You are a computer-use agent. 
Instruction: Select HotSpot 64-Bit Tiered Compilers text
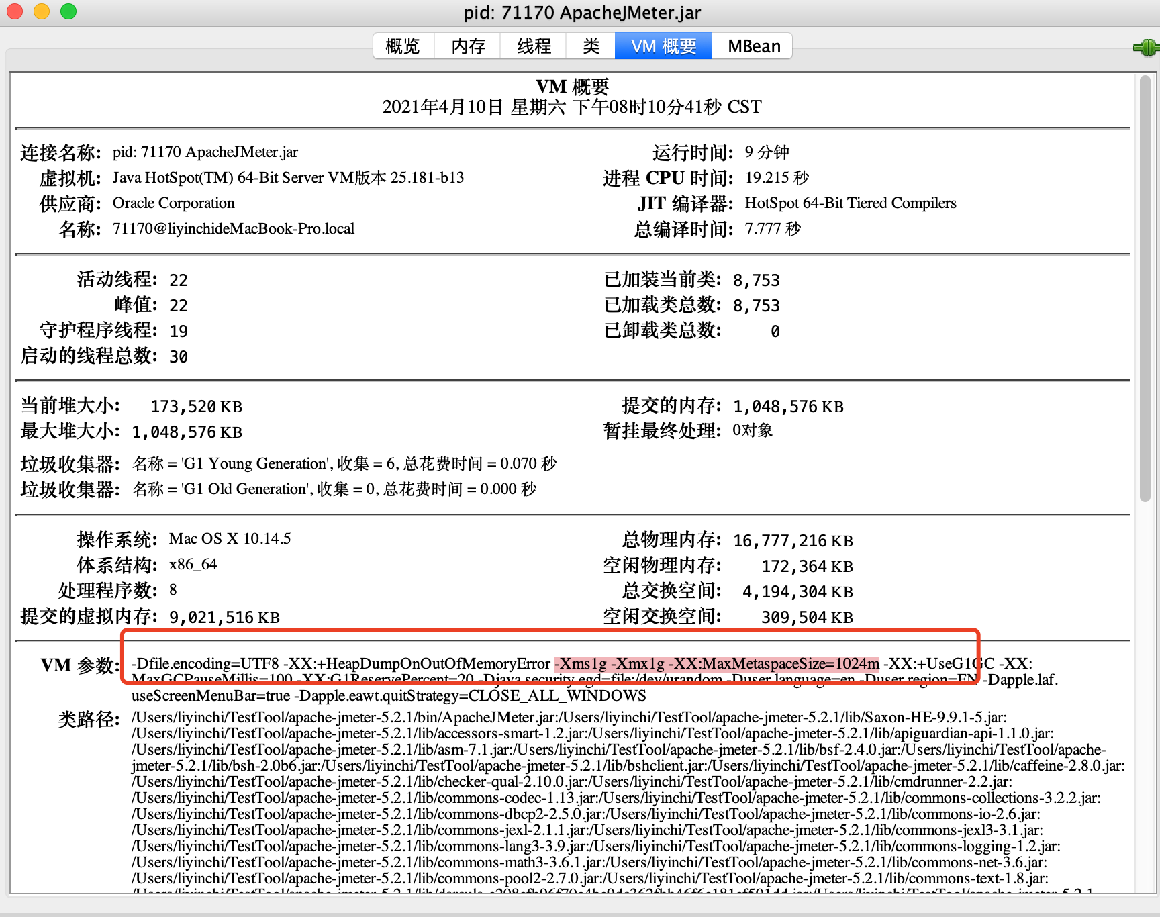pyautogui.click(x=851, y=203)
